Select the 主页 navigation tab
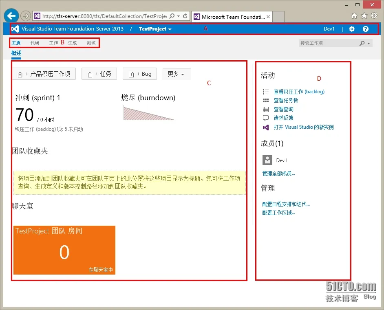 [16, 43]
